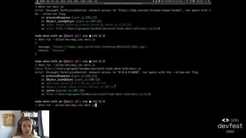Click "Object.jsonOpSync (core.js:250:12)" stack line
246x138 pixels.
pyautogui.click(x=71, y=79)
